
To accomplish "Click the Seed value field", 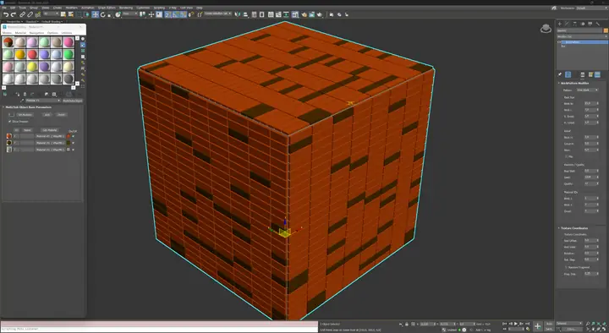I will (590, 177).
